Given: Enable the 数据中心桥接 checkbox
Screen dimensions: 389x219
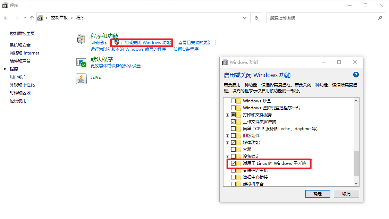Looking at the screenshot, I should click(x=233, y=177).
